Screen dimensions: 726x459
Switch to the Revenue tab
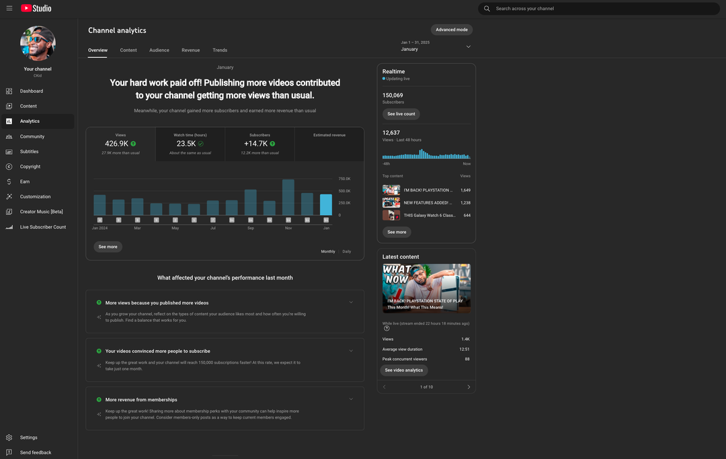[190, 50]
